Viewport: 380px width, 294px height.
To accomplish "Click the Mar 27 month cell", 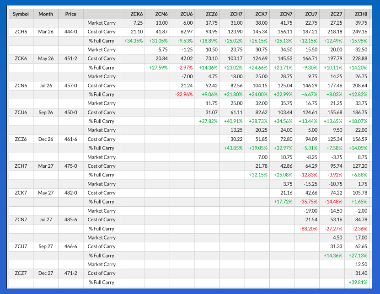I will tap(46, 166).
